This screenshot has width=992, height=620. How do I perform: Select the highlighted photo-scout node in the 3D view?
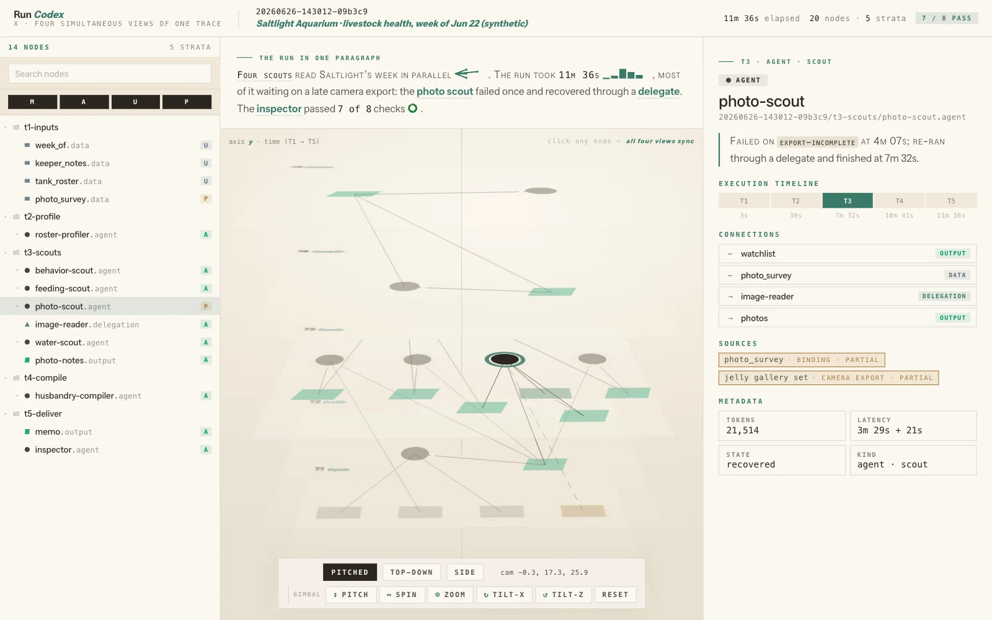tap(505, 359)
